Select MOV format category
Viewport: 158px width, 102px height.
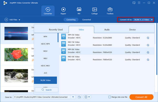[x=45, y=51]
